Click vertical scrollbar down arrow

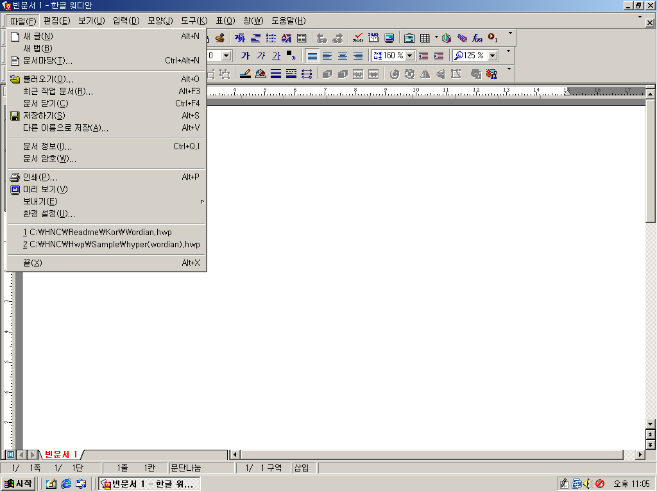point(651,424)
